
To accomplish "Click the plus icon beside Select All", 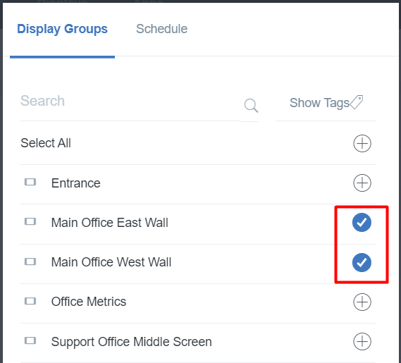I will pyautogui.click(x=362, y=143).
